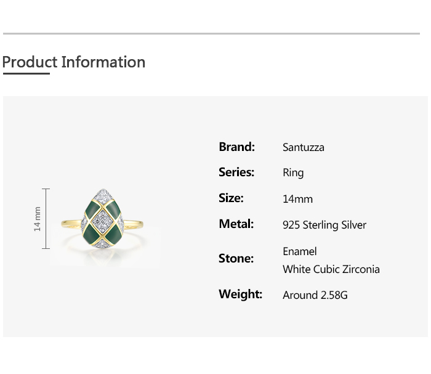Select the White Cubic Zirconia text
This screenshot has width=431, height=374.
pyautogui.click(x=331, y=269)
